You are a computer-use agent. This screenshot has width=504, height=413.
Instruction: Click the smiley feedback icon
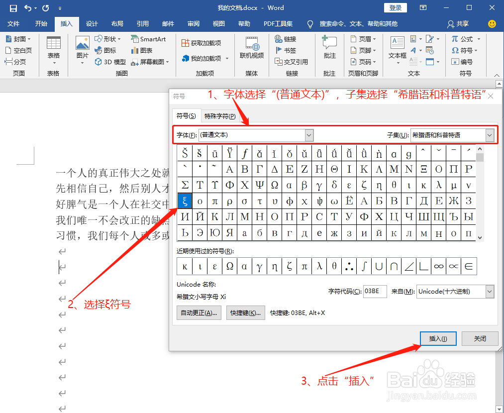coord(492,24)
